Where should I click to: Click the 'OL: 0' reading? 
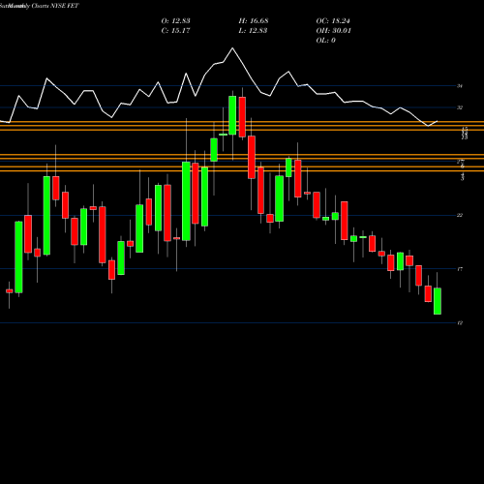[x=325, y=41]
